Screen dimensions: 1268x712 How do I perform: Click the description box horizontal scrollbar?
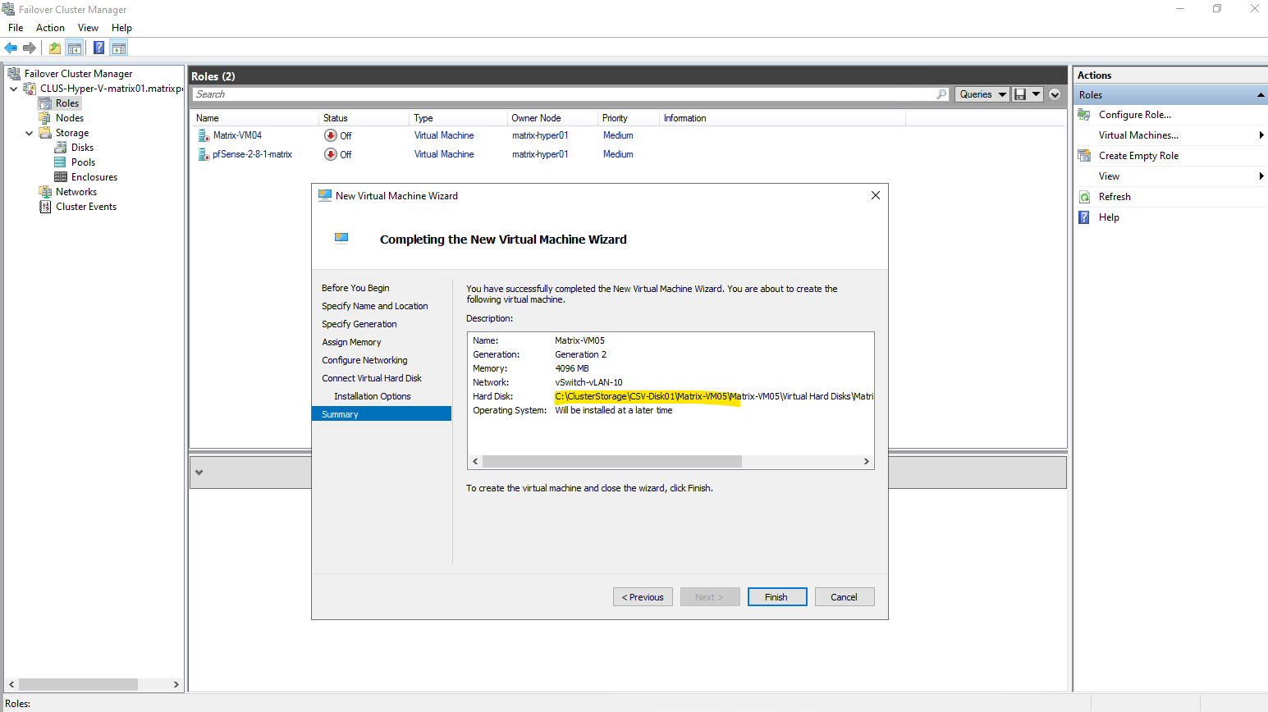(611, 462)
